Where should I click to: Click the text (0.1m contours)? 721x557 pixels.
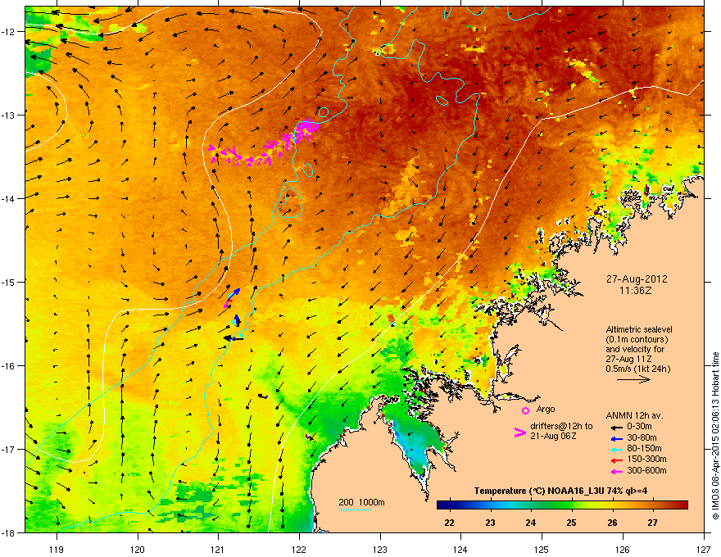(637, 340)
